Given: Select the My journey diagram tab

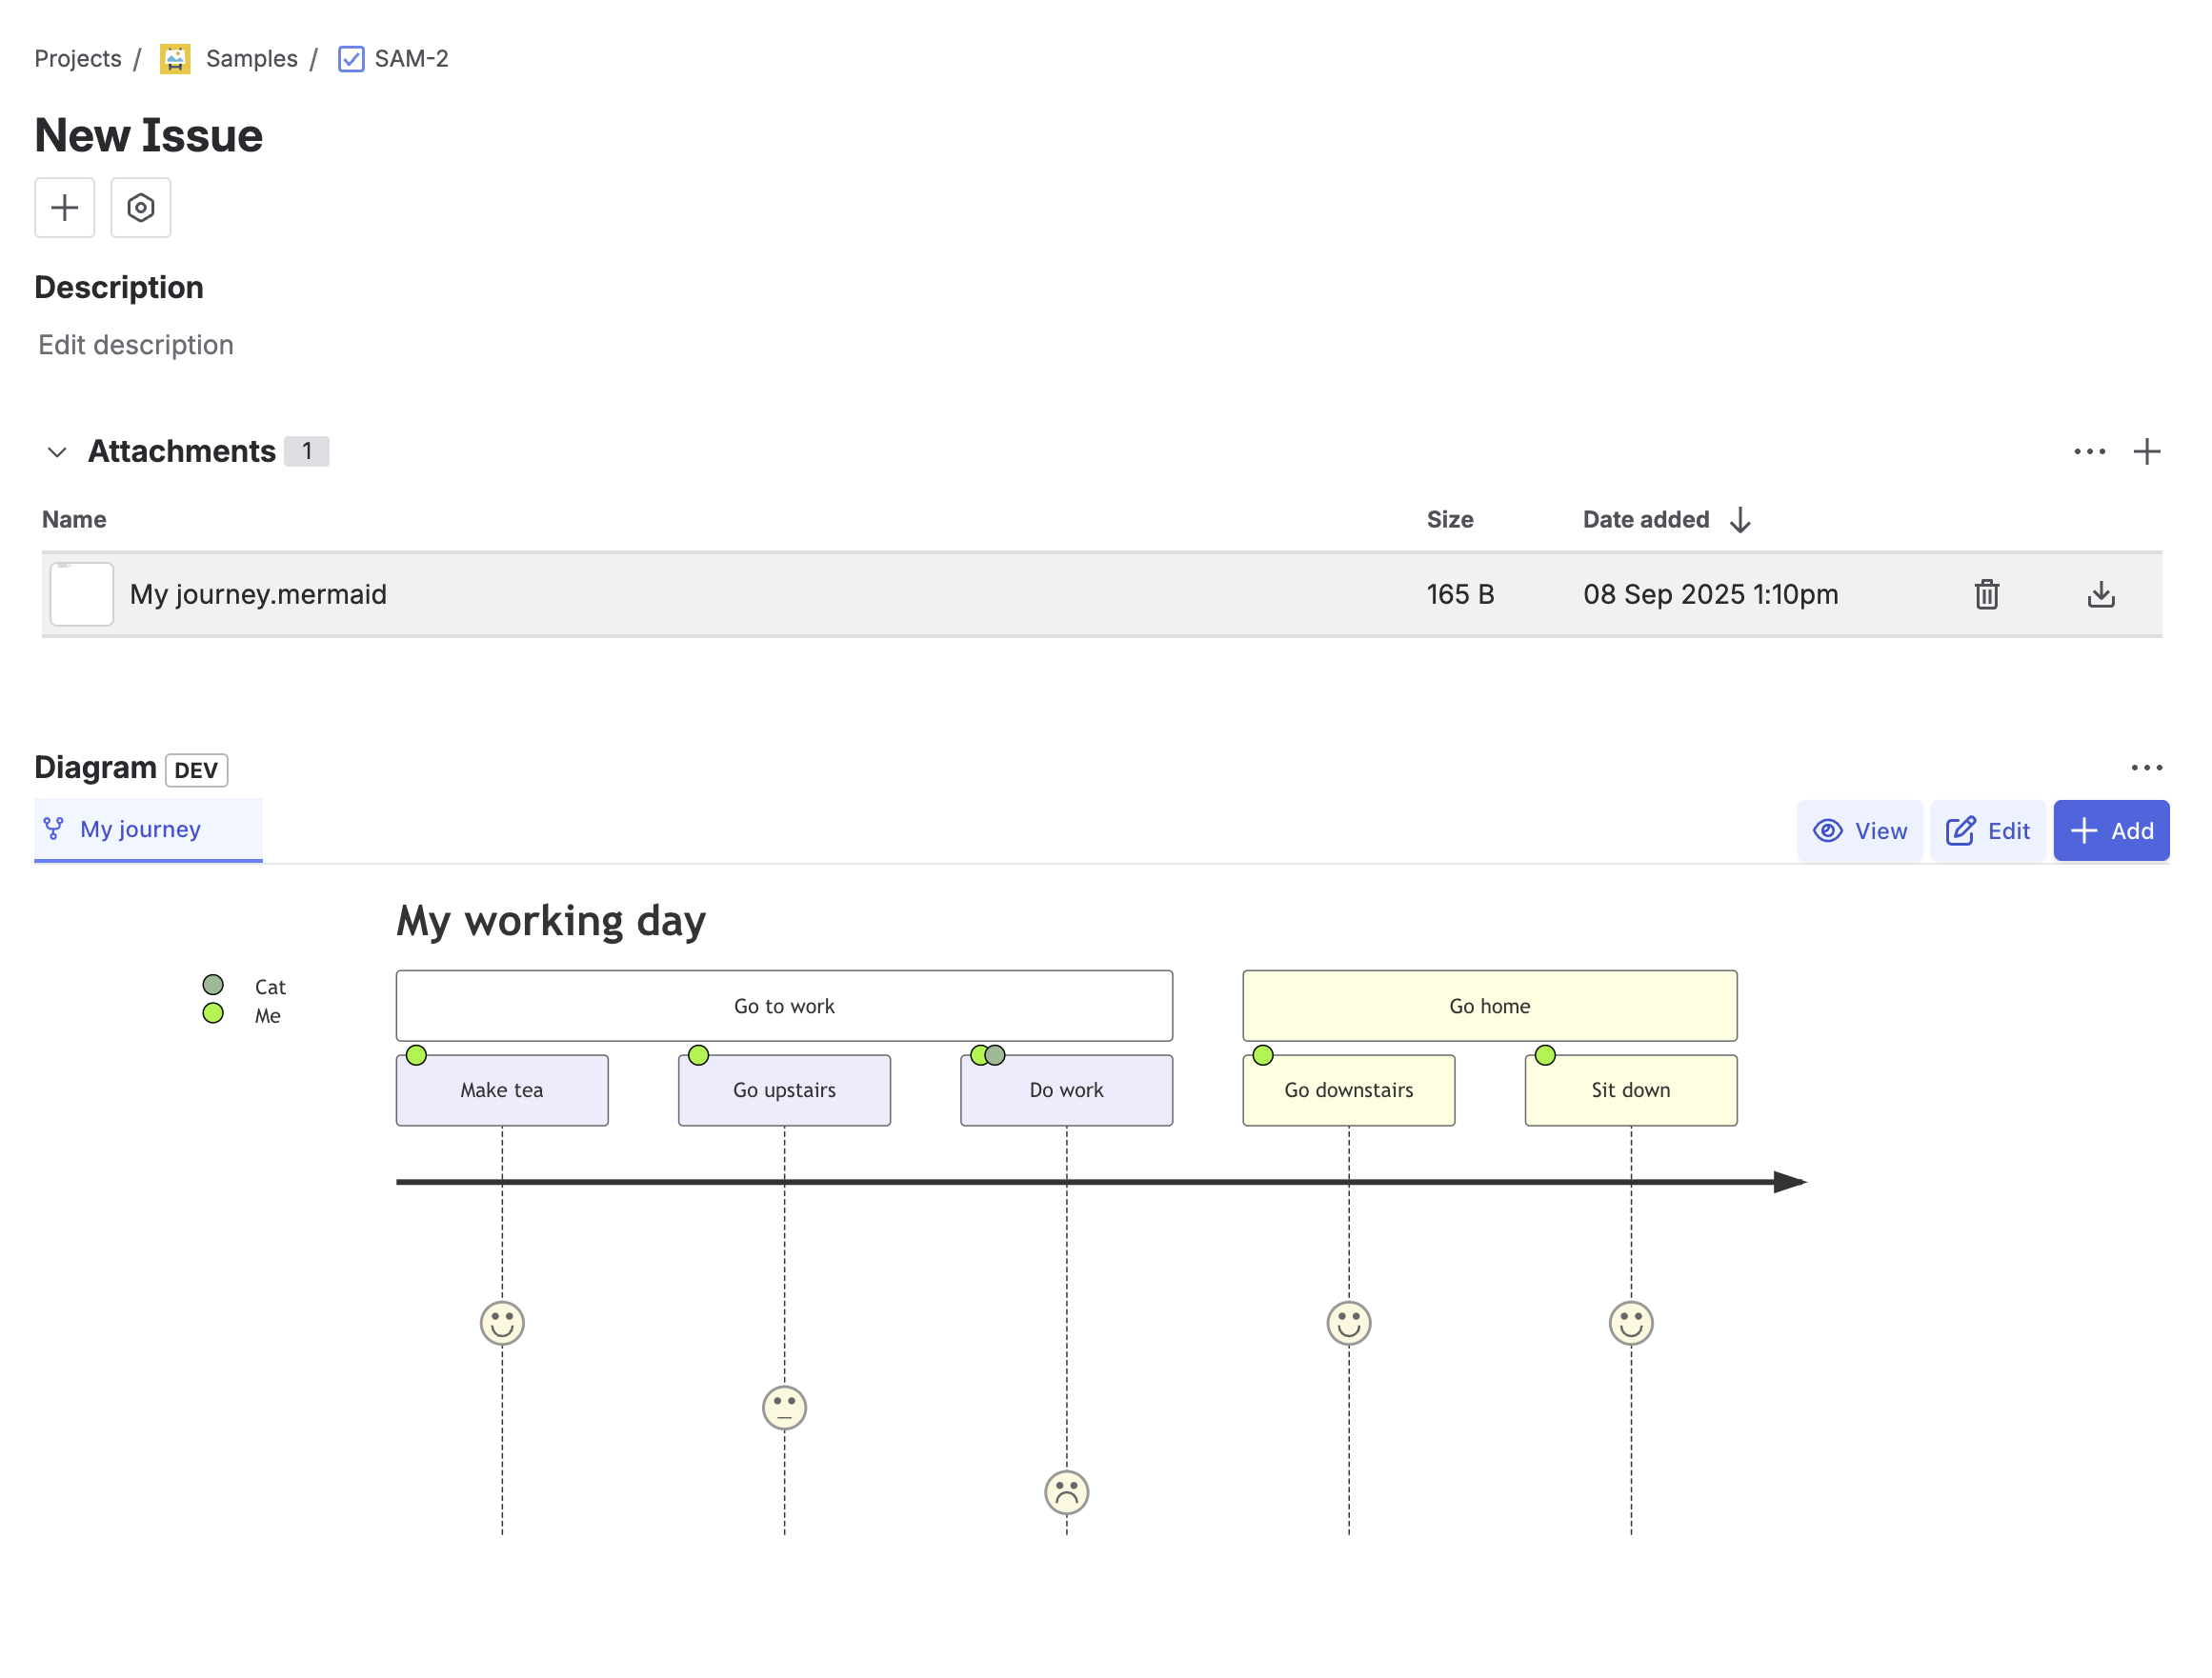Looking at the screenshot, I should coord(140,829).
